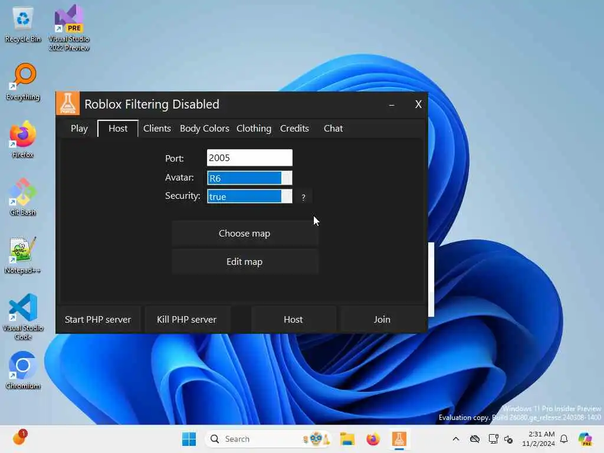Open the notification bell
The image size is (604, 453).
[564, 439]
